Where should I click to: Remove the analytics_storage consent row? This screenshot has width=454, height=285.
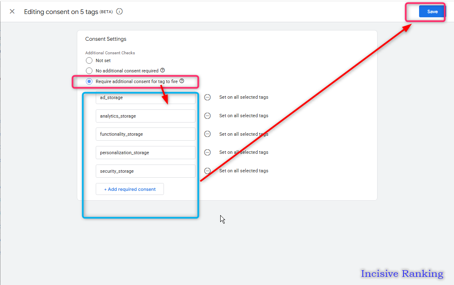207,116
